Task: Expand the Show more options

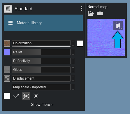Action: (42, 105)
